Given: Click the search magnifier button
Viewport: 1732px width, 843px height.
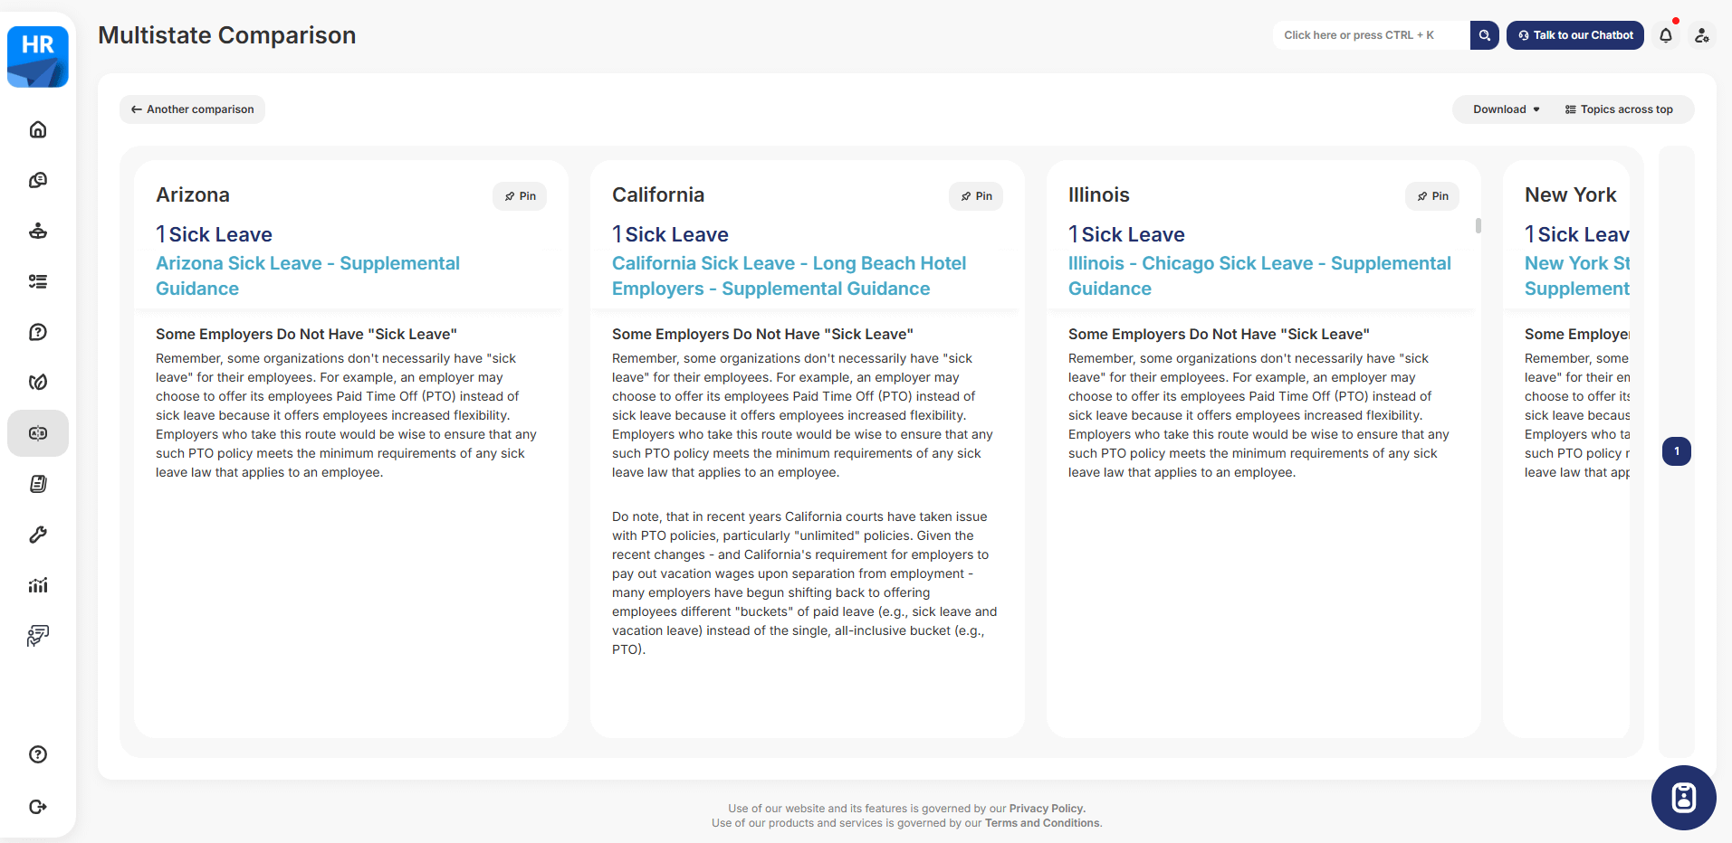Looking at the screenshot, I should pyautogui.click(x=1485, y=35).
